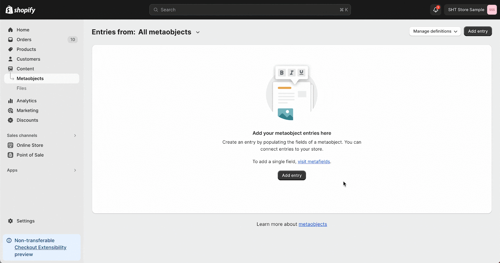The height and width of the screenshot is (263, 500).
Task: Click the Marketing target icon
Action: [x=10, y=111]
